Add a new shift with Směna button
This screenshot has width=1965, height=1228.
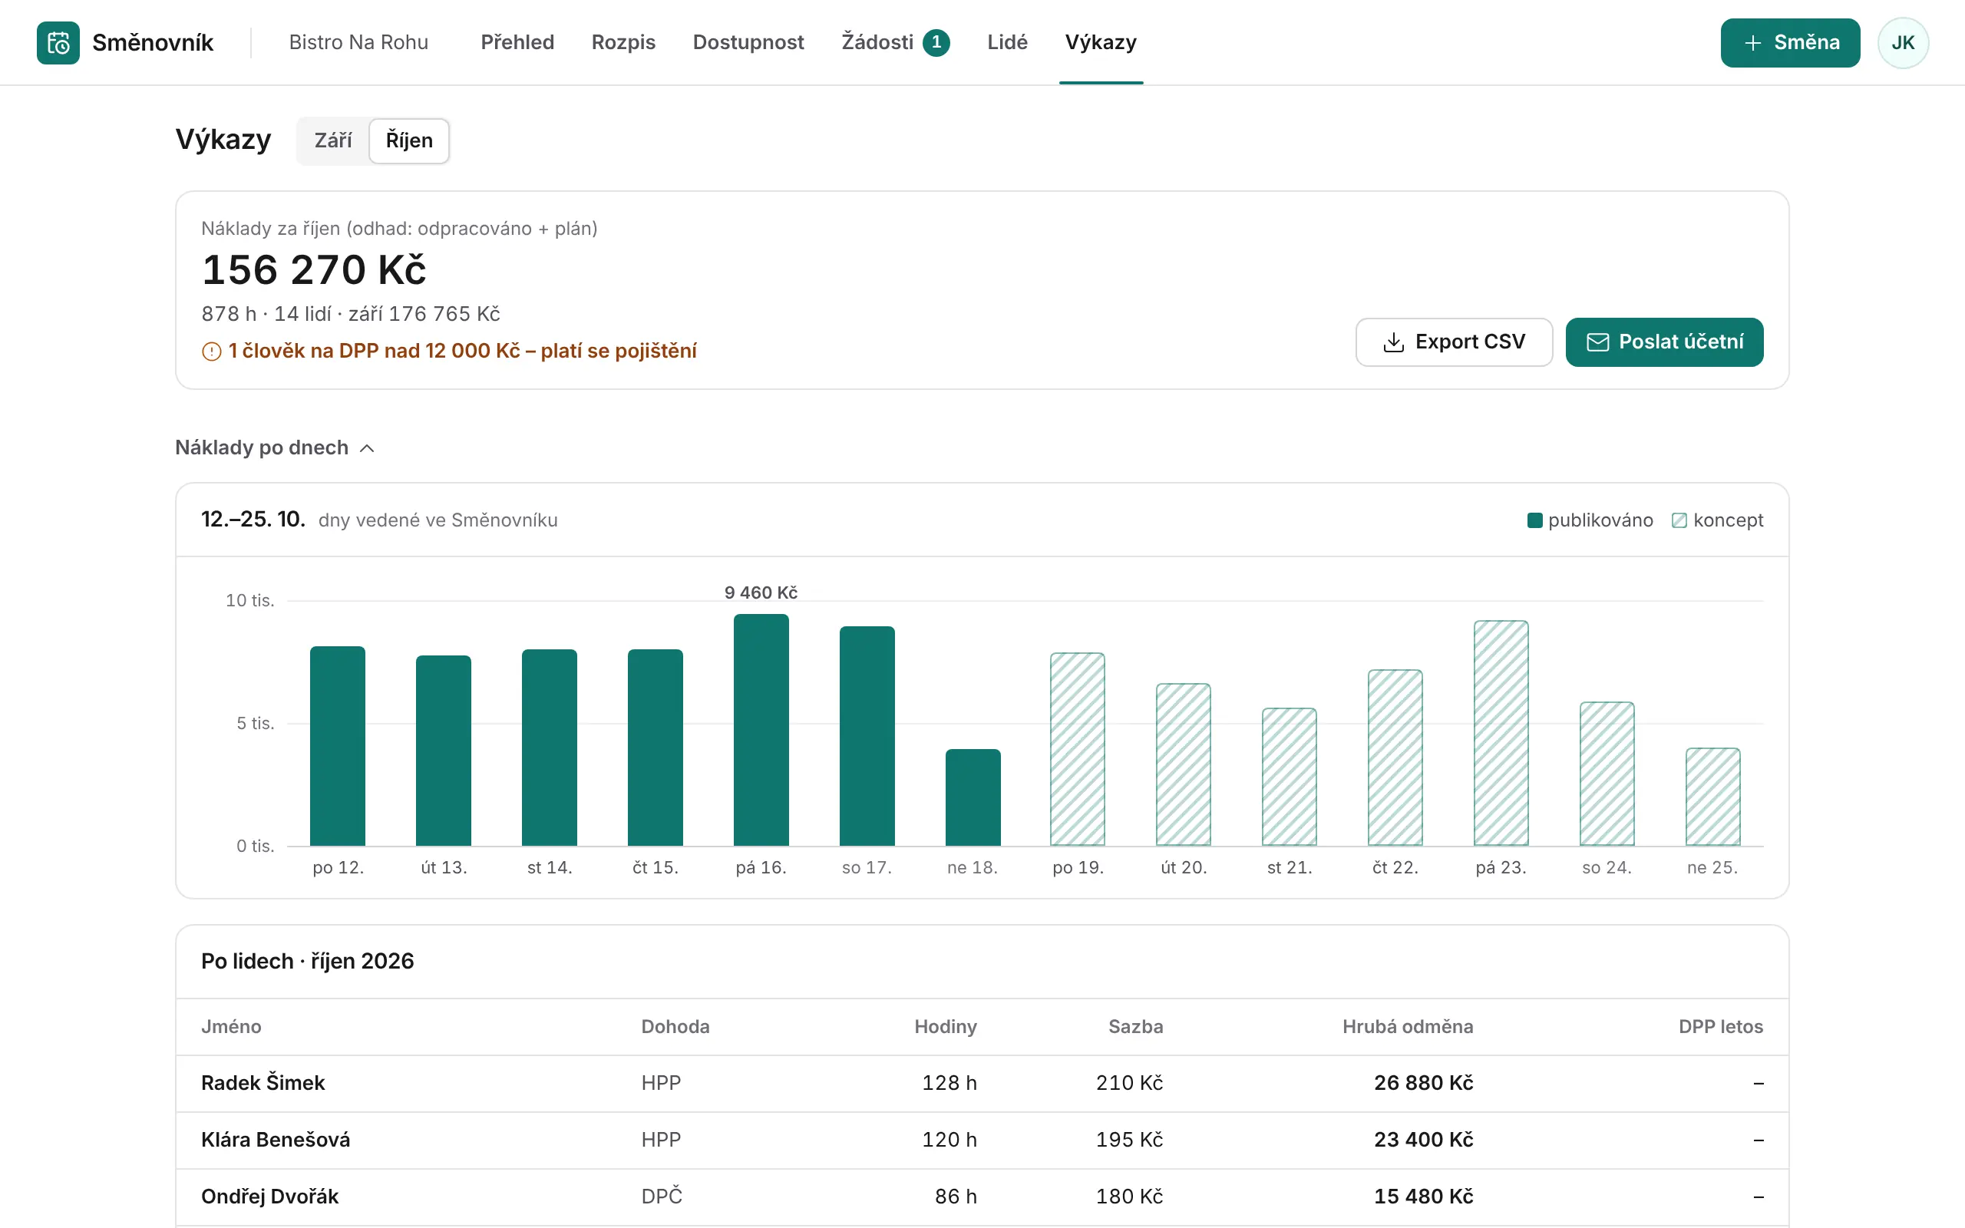click(x=1790, y=43)
